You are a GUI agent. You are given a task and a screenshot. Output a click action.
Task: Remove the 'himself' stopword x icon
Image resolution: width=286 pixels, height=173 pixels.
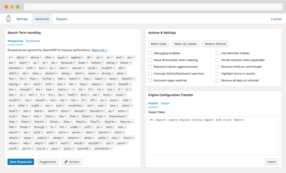tap(32, 89)
